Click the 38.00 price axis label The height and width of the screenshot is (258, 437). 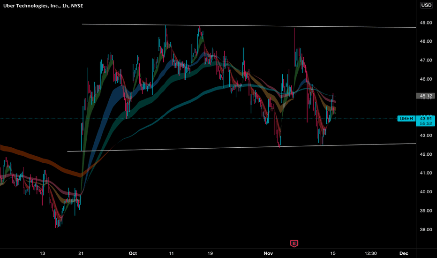426,230
